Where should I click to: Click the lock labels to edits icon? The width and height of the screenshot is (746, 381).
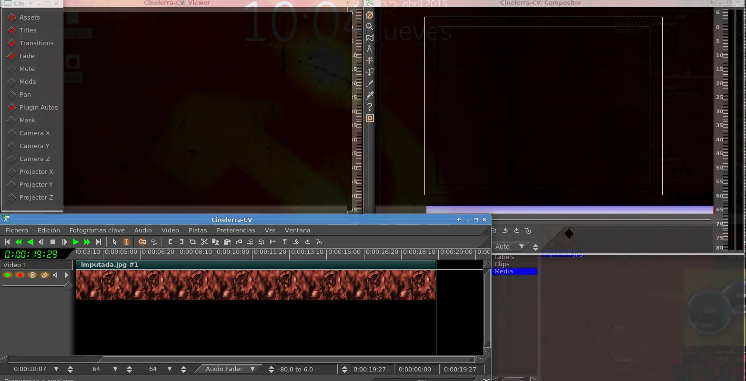(x=153, y=242)
